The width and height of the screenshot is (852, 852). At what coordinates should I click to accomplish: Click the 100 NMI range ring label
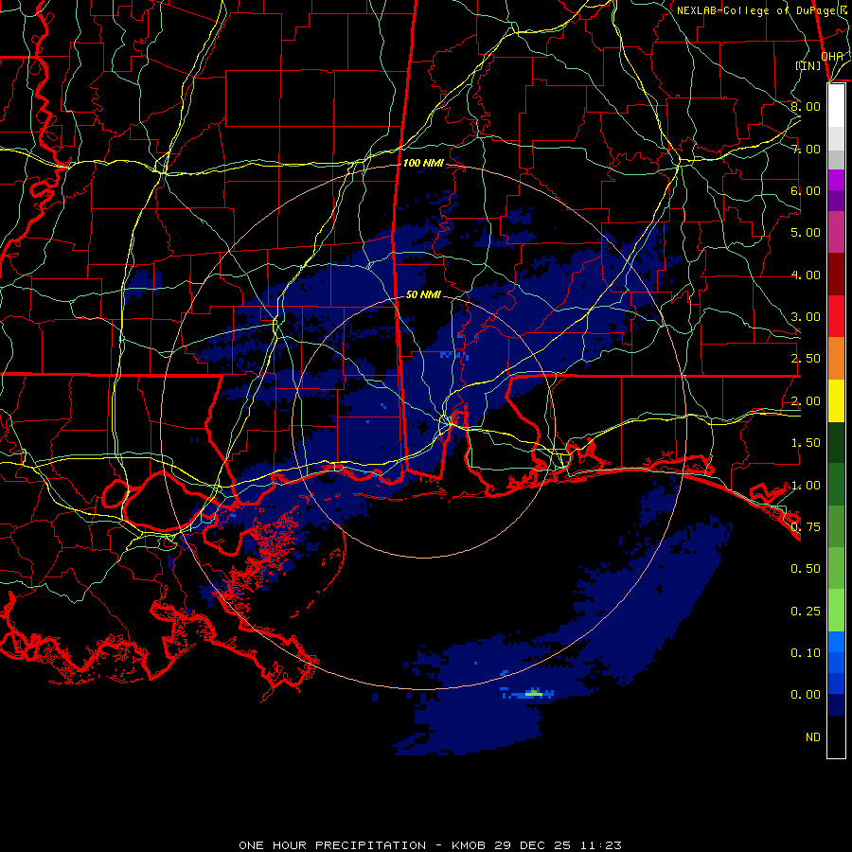pos(423,163)
